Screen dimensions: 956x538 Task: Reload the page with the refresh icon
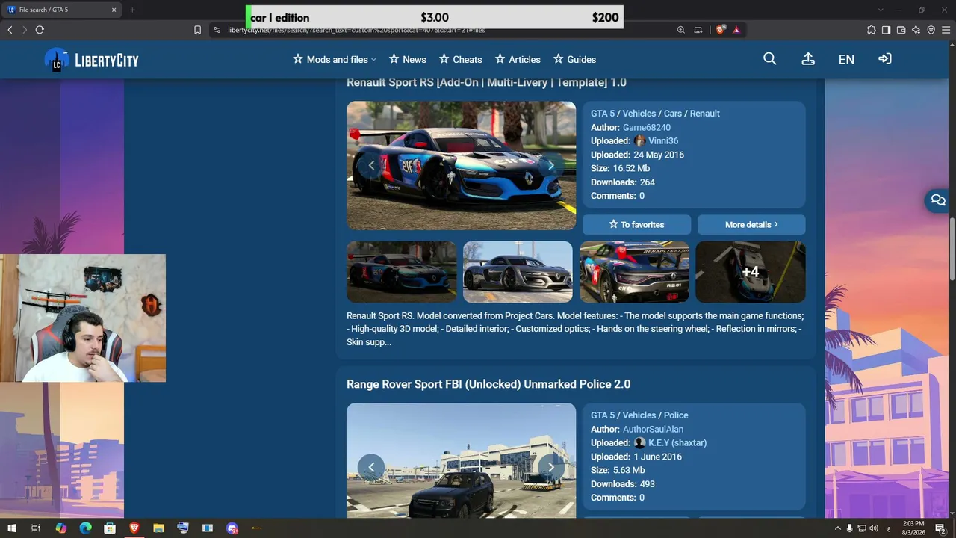click(40, 30)
